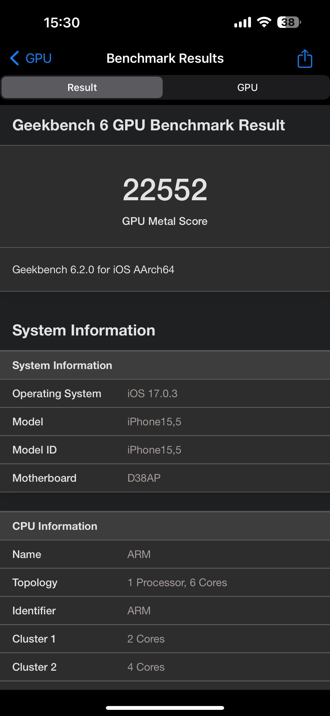Tap the Motherboard D38AP row

(165, 478)
